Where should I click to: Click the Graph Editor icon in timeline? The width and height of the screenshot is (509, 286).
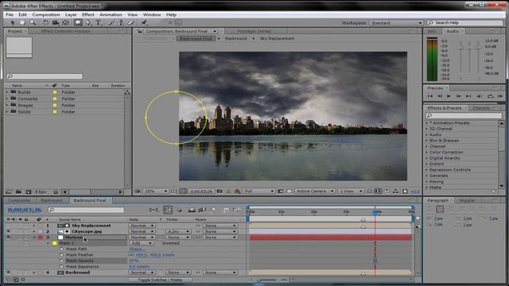[x=237, y=210]
